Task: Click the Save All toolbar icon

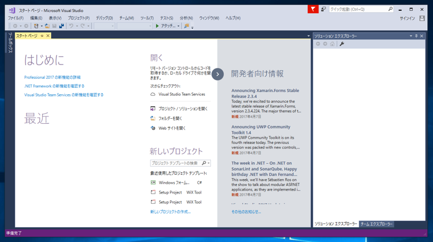Action: click(x=62, y=26)
